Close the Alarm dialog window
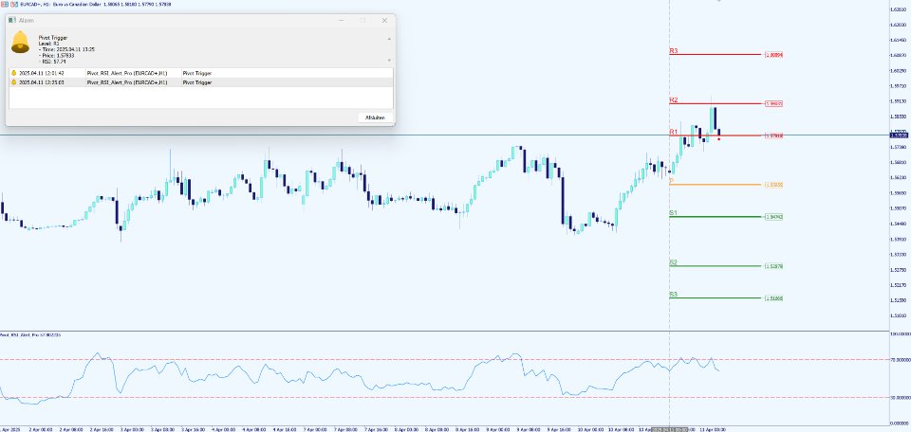The height and width of the screenshot is (432, 911). pos(384,19)
